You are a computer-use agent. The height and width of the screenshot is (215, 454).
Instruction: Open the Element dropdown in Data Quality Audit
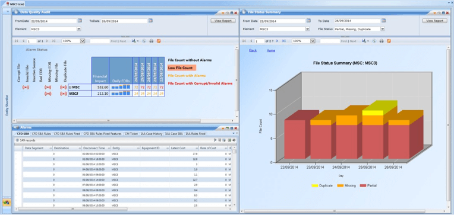click(x=79, y=29)
